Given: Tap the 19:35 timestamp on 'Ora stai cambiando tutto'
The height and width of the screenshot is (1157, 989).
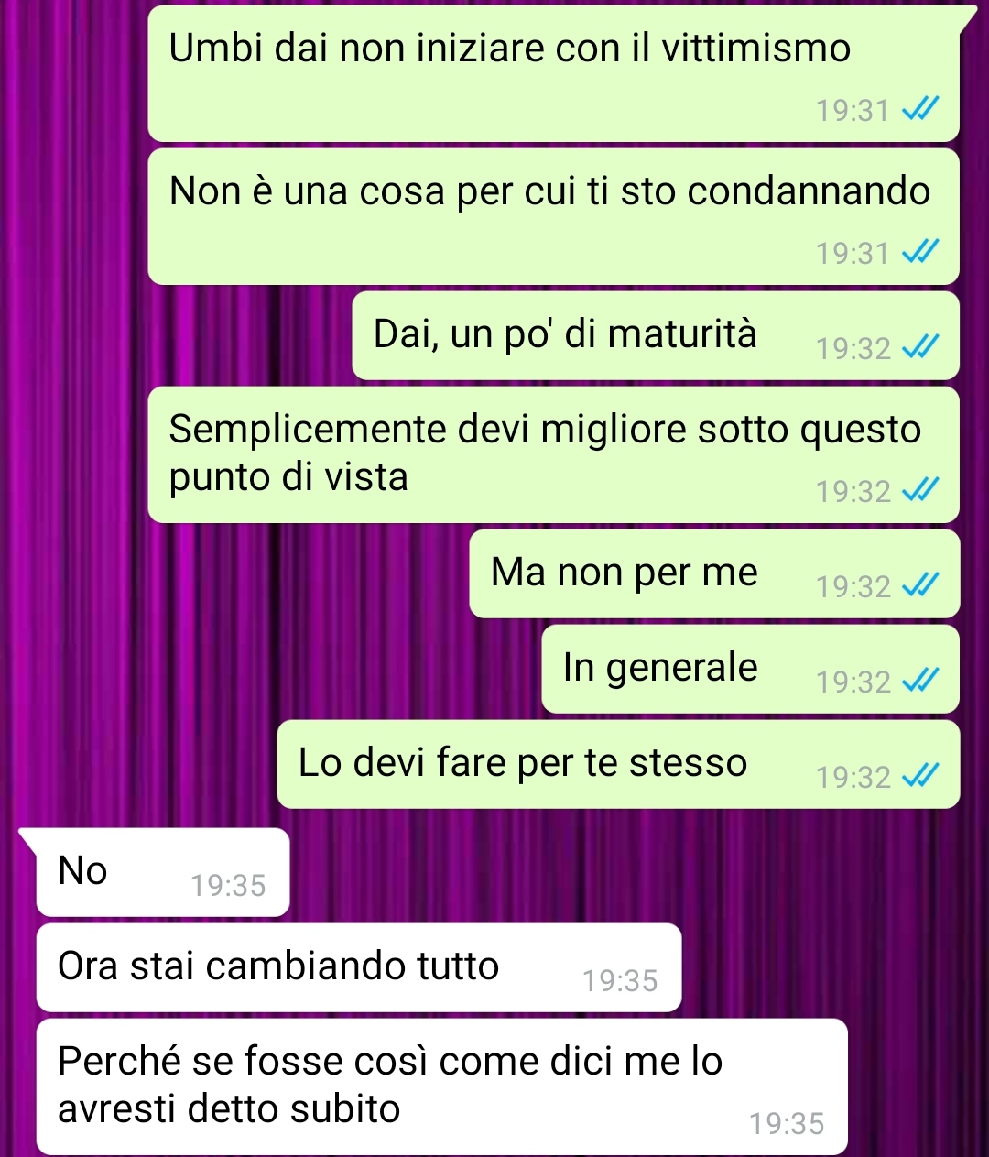Looking at the screenshot, I should (x=620, y=981).
